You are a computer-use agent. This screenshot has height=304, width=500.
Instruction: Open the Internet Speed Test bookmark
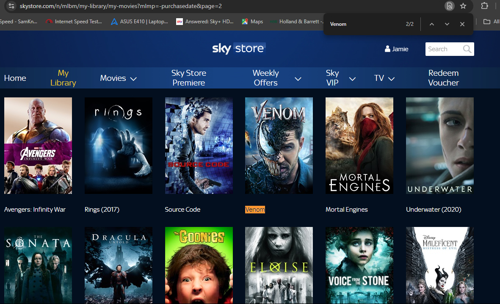coord(74,22)
